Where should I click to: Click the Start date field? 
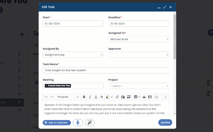tap(73, 24)
